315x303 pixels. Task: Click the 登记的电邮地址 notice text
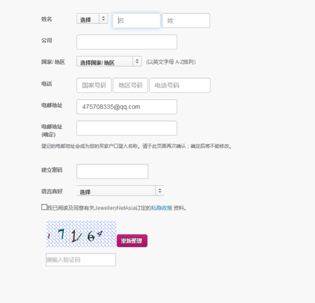pos(137,146)
